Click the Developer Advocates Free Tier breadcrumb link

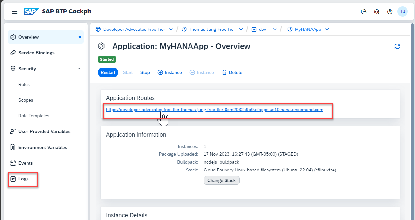(134, 29)
